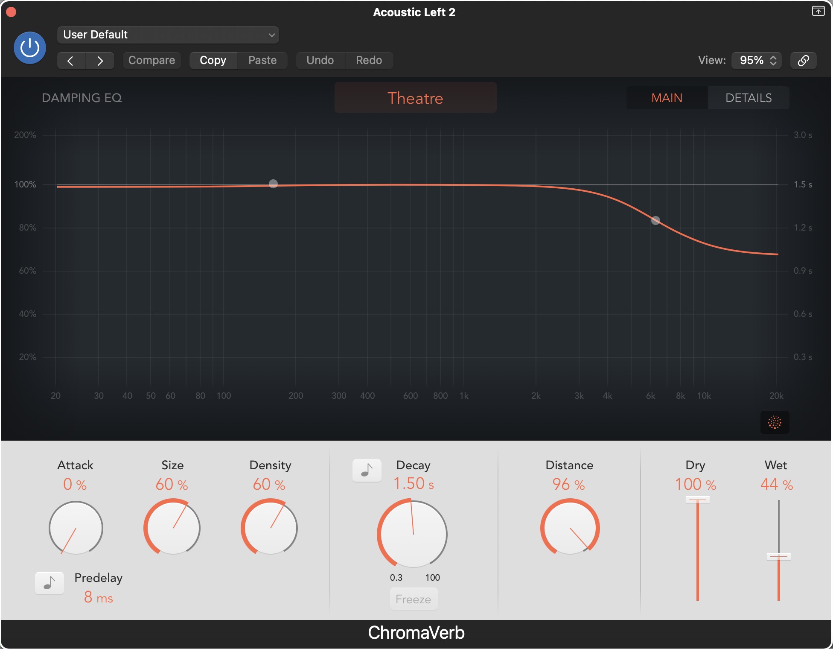Click the DAMPING EQ label

click(82, 98)
